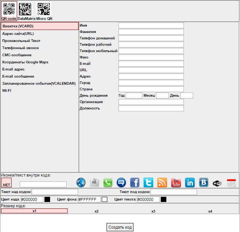Focus the birthday Месяц field
Viewport: 240px width, 232px height.
point(162,96)
